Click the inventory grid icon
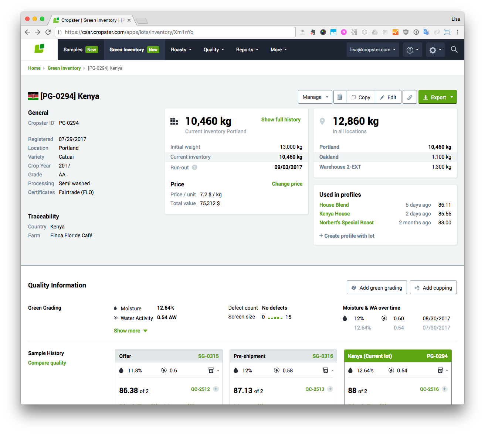This screenshot has height=434, width=485. 174,121
